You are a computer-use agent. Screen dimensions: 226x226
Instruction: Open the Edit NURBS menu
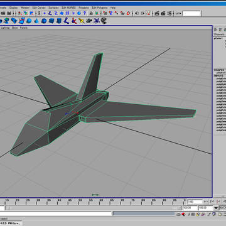68,8
